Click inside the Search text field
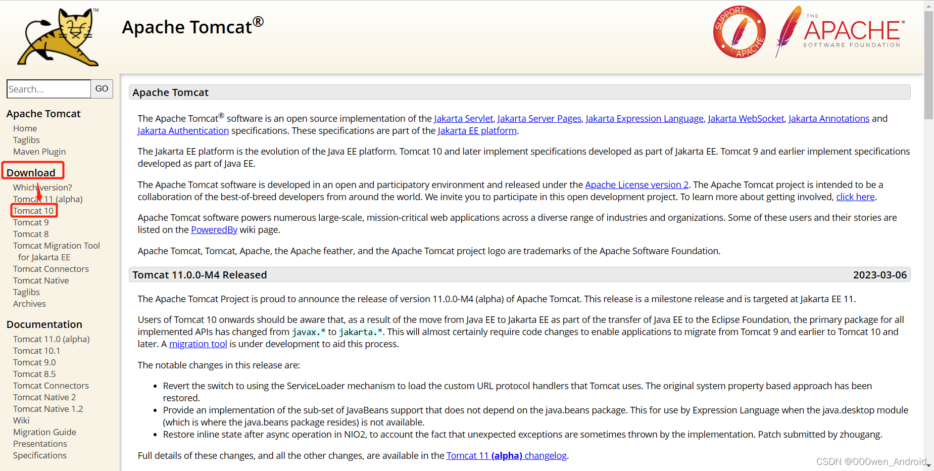934x471 pixels. click(48, 88)
